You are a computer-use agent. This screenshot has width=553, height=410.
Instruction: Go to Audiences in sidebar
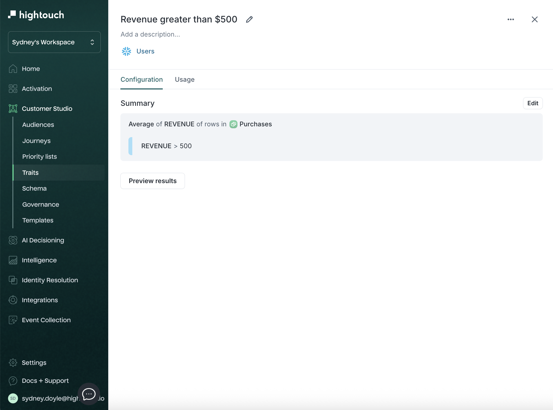point(38,125)
